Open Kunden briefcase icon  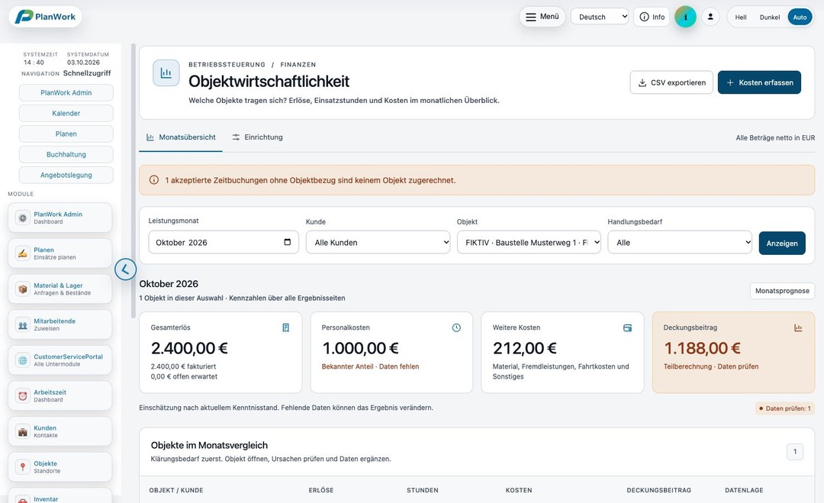click(x=23, y=431)
